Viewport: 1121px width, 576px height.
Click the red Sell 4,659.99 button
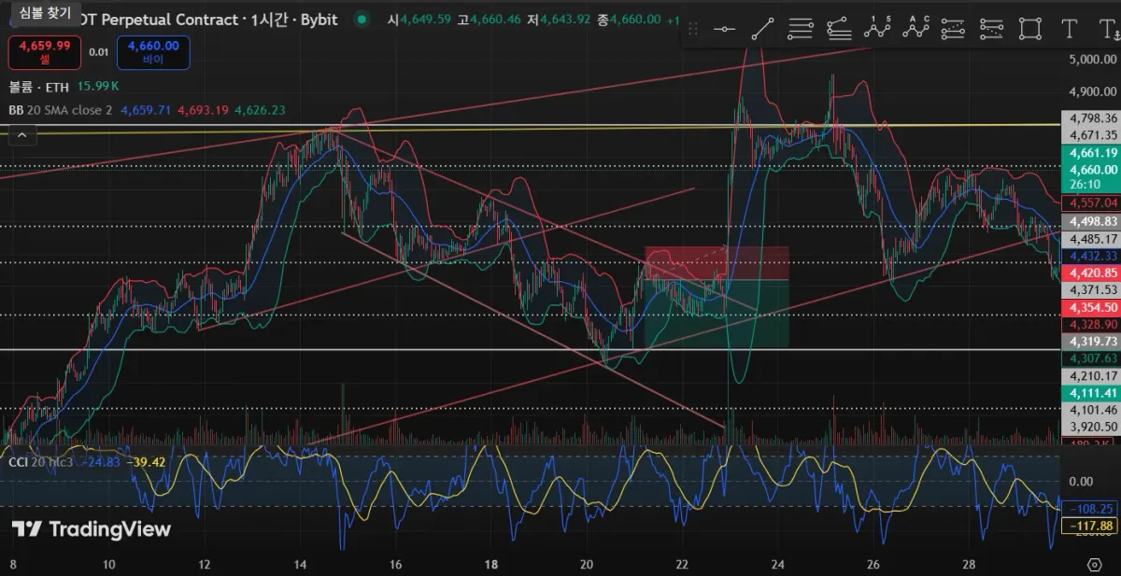[x=45, y=52]
